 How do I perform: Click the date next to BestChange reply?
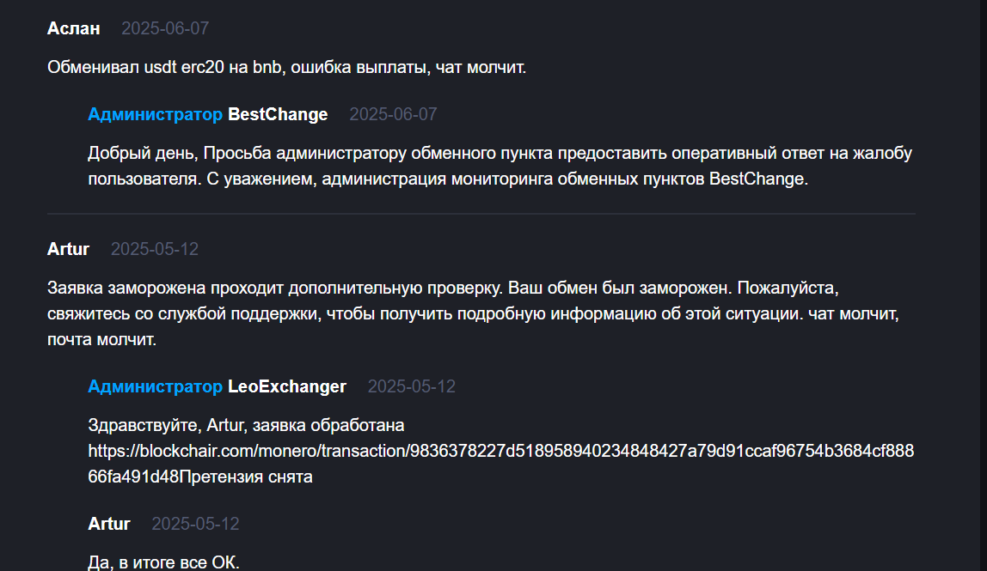pos(393,114)
